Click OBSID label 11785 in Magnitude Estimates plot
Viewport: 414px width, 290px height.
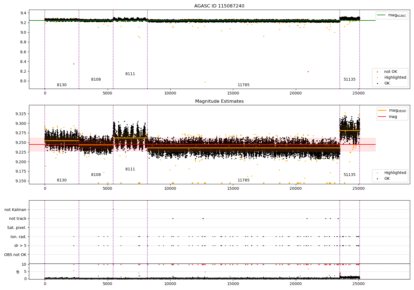point(243,180)
